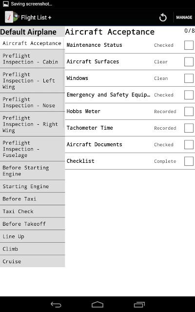Viewport: 195px width, 312px height.
Task: Select the Taxi Check checklist
Action: [x=32, y=211]
